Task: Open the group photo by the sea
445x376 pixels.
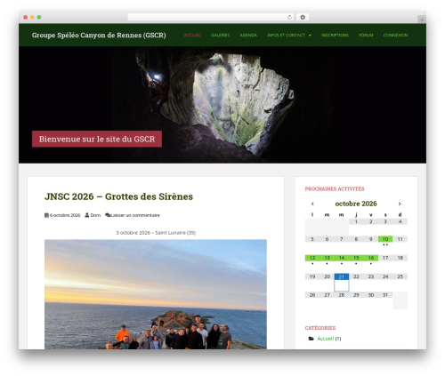Action: [x=156, y=294]
